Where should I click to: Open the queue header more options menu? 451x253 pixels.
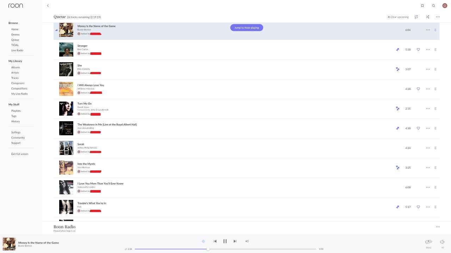pos(438,17)
